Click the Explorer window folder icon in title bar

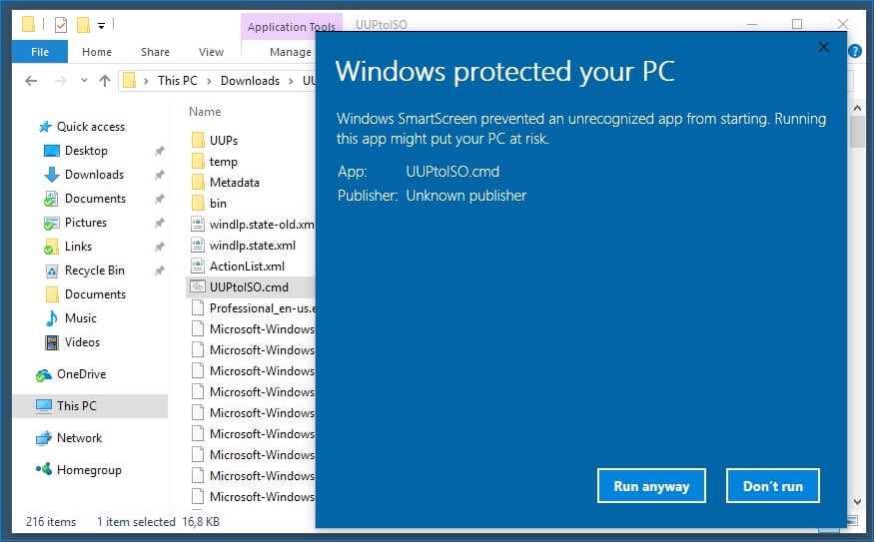(28, 24)
